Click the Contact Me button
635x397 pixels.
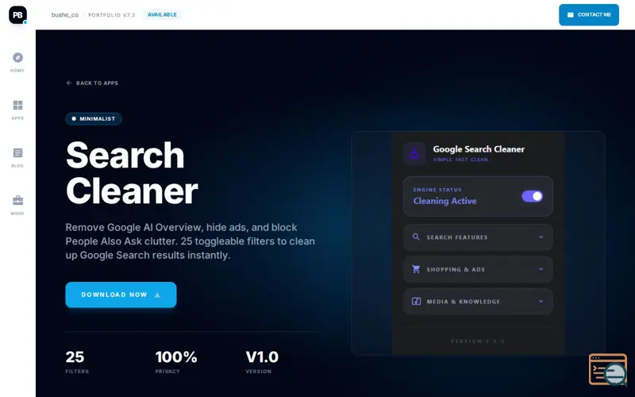[x=589, y=15]
